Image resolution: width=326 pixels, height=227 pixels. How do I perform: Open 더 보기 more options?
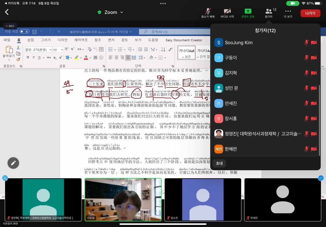pos(288,11)
